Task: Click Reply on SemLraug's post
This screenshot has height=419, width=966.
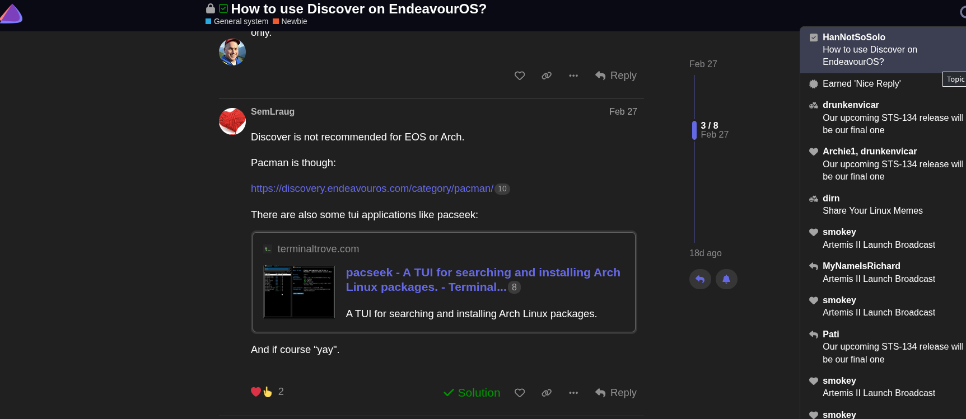Action: coord(616,393)
